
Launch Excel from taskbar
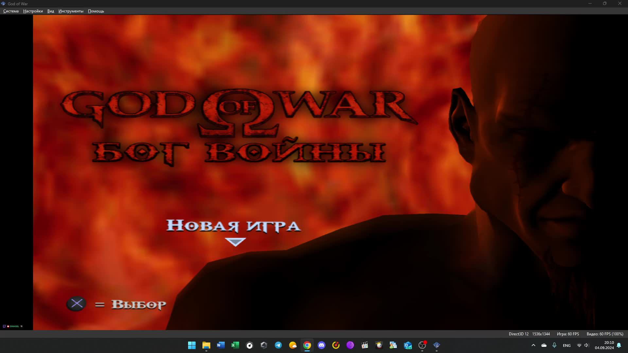235,345
